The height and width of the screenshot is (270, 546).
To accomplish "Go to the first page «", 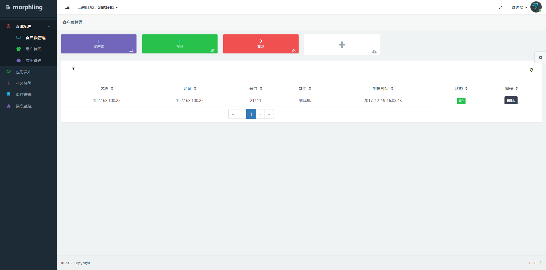I will tap(233, 114).
